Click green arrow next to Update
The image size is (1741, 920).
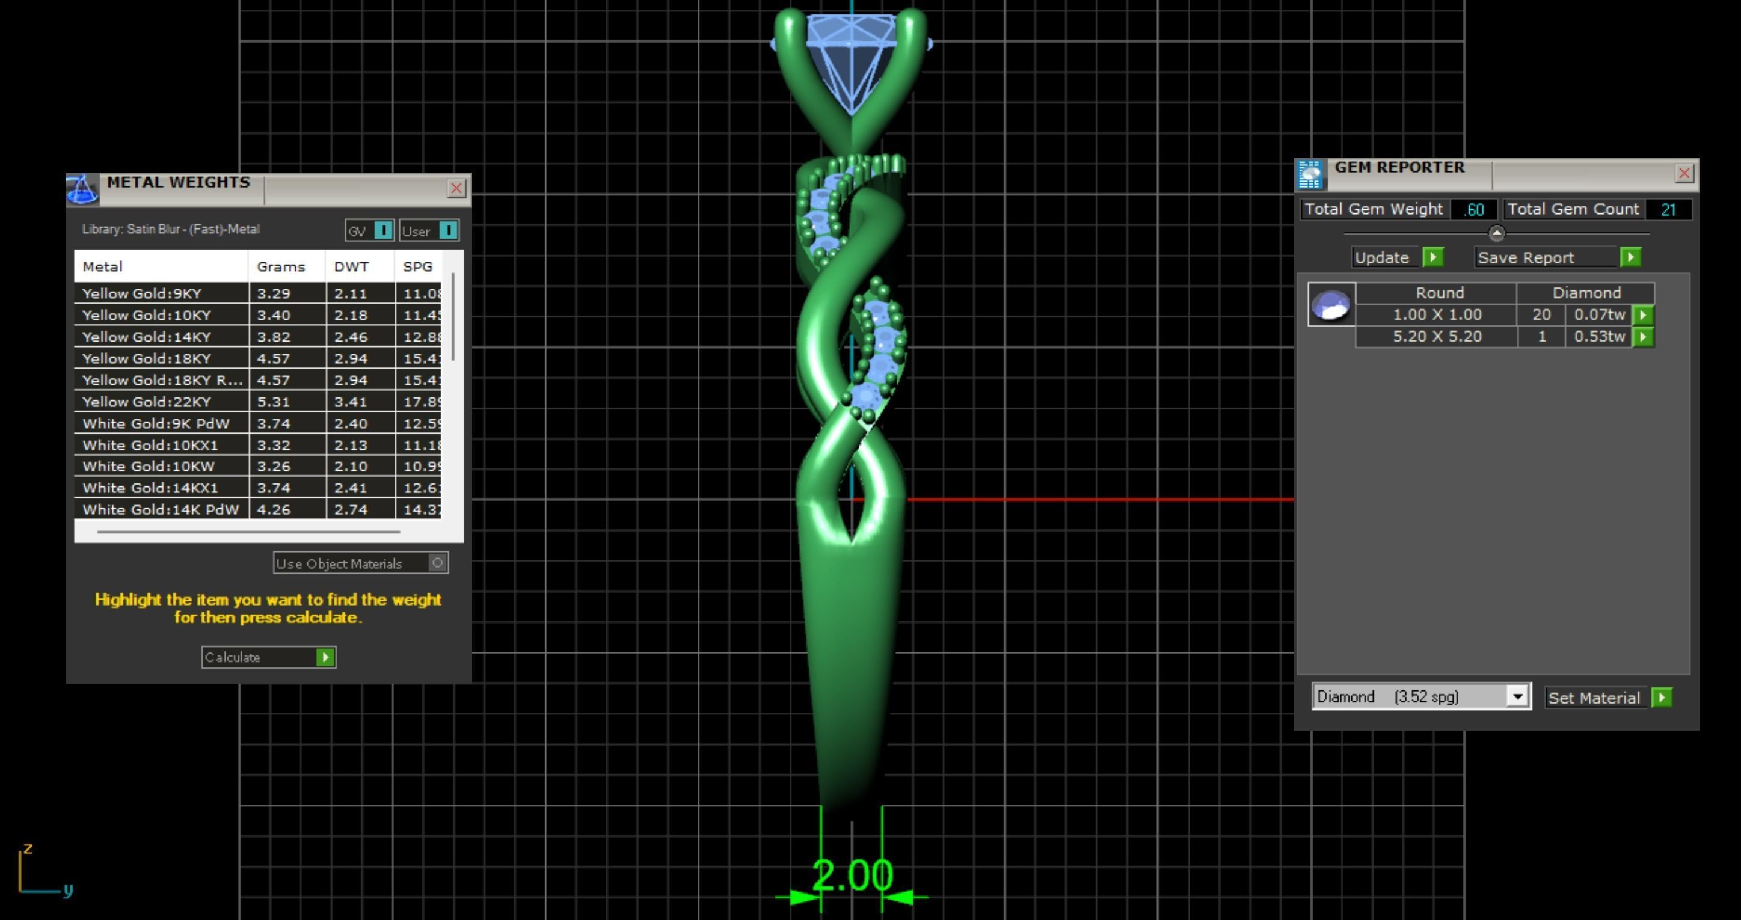1433,257
